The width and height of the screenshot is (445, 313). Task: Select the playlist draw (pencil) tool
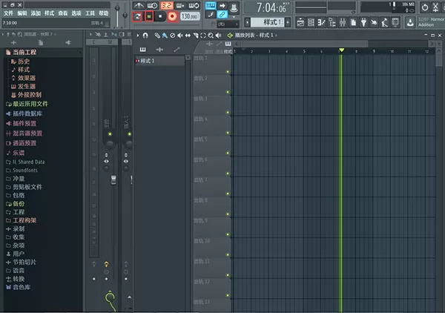tap(157, 35)
